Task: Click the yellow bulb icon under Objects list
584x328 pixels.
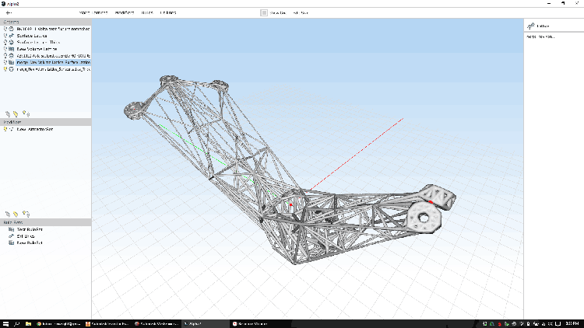Action: click(16, 113)
